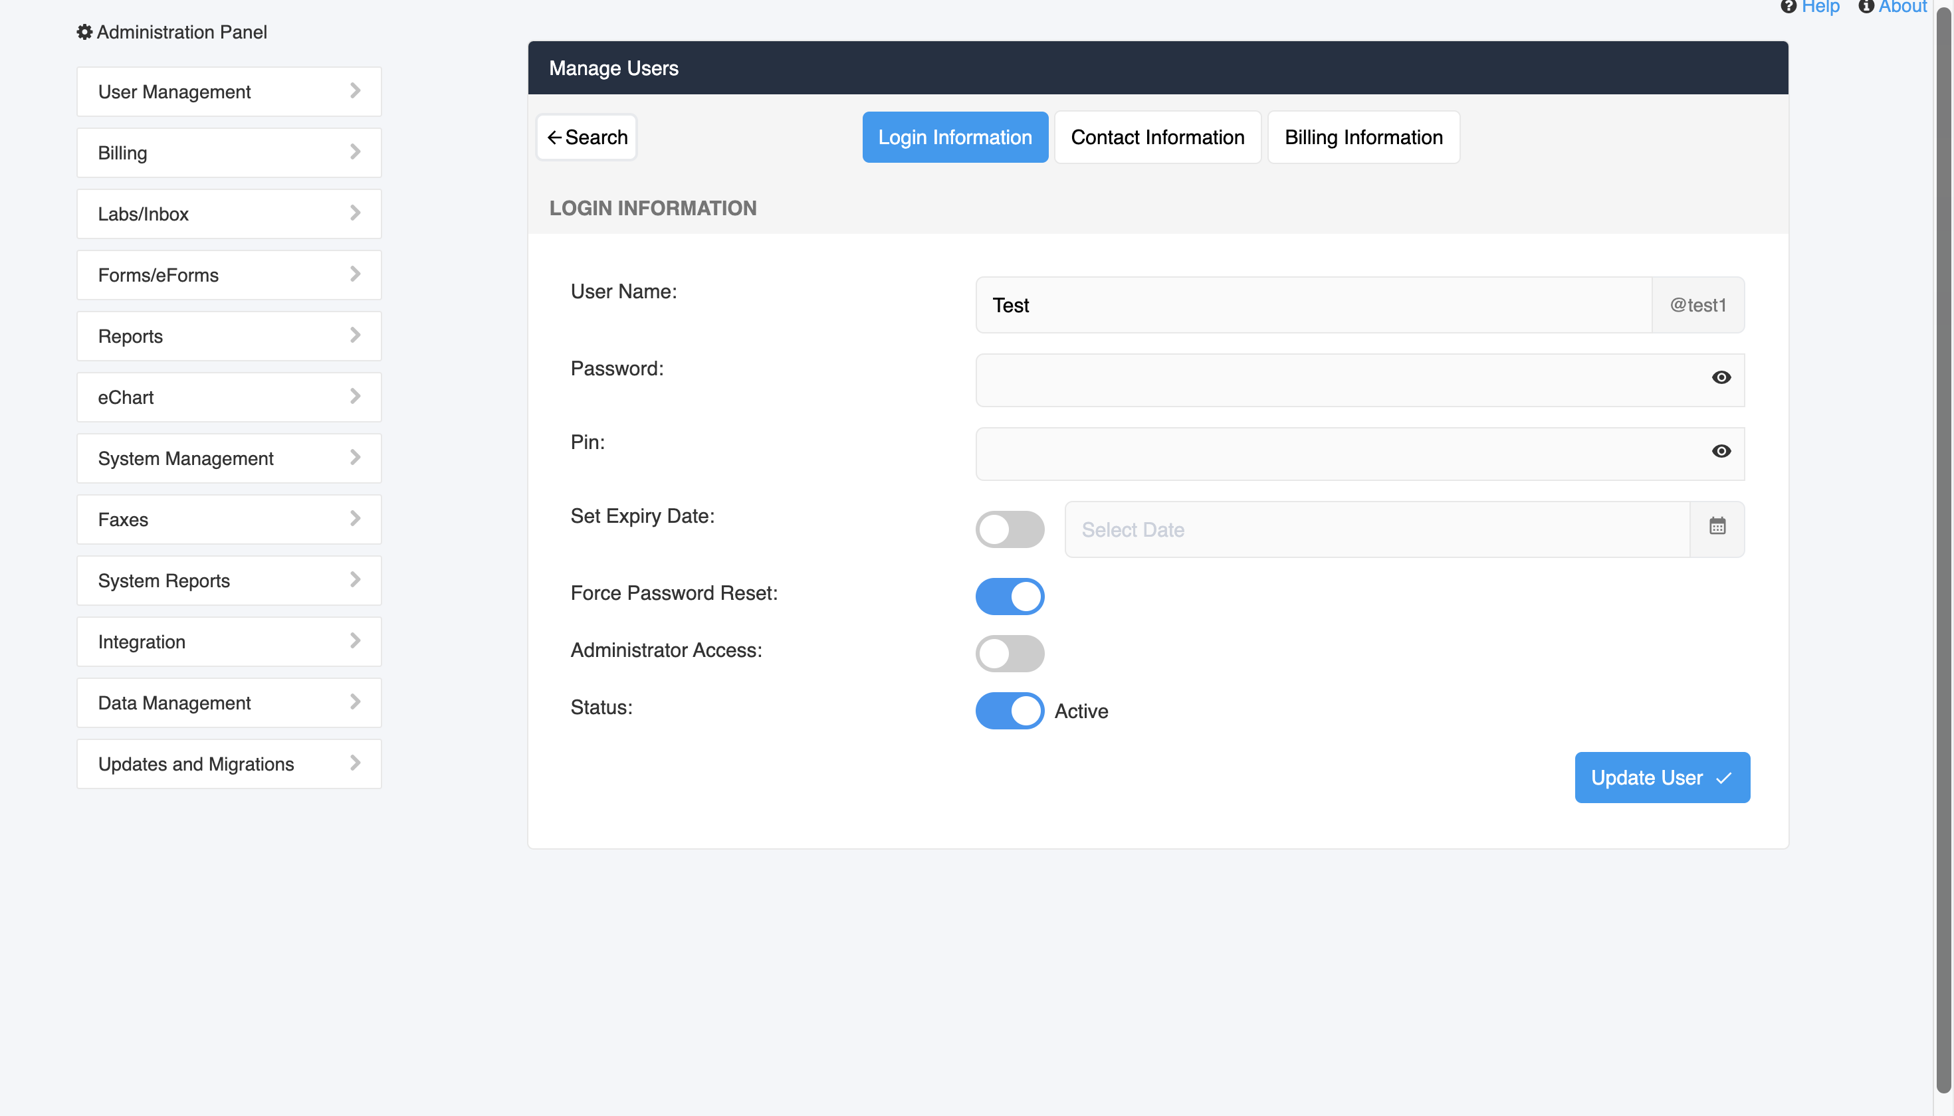Click the Active status label
The image size is (1954, 1116).
1081,711
